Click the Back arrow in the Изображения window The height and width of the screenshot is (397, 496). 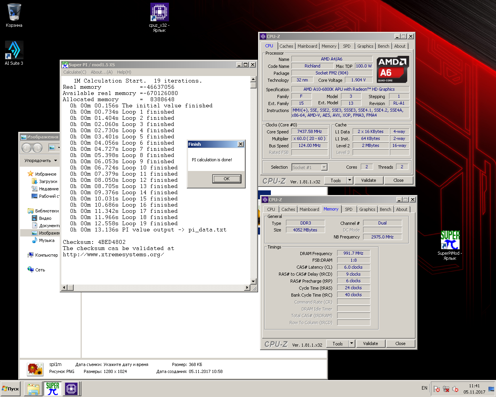pos(26,148)
